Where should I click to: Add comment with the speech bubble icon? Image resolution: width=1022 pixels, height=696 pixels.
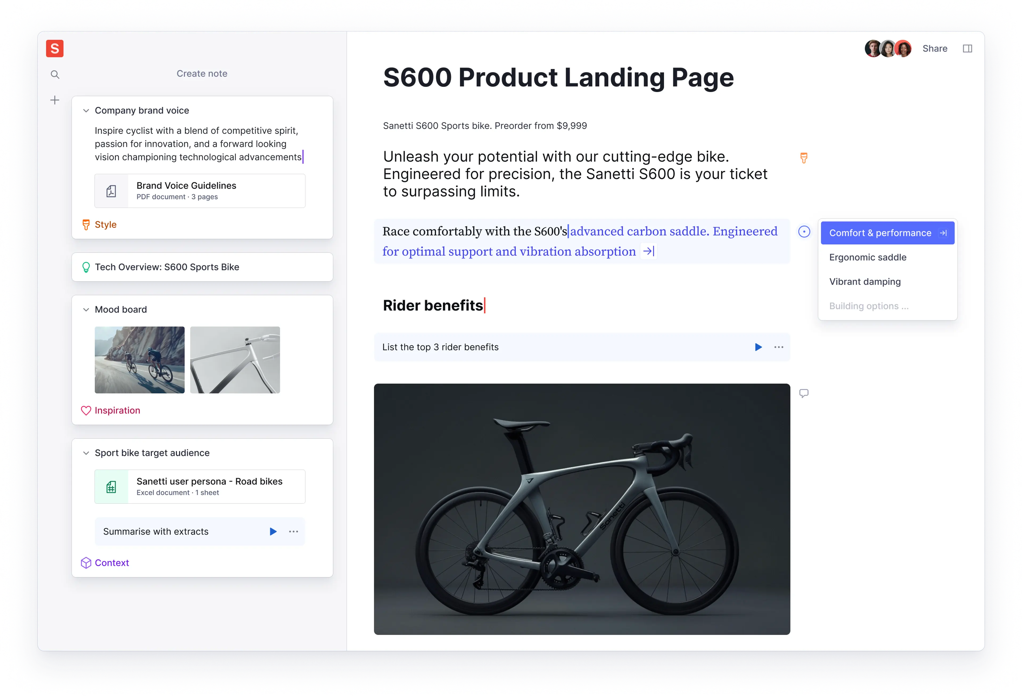pos(804,393)
